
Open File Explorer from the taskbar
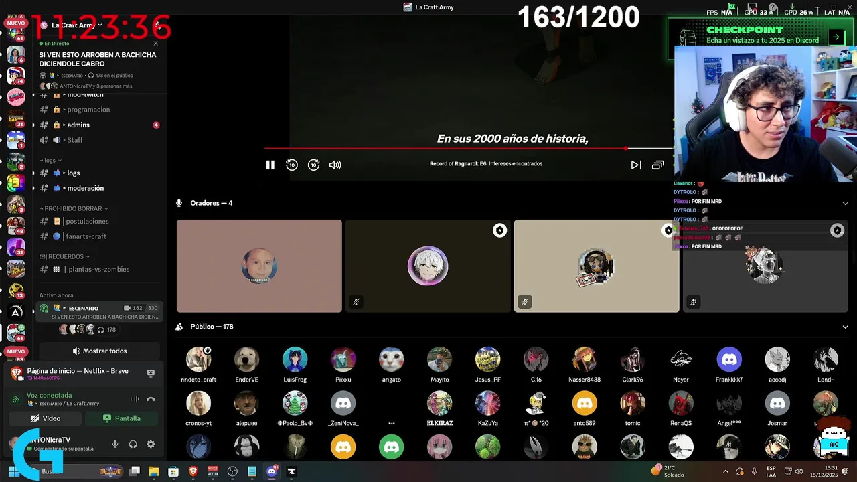[153, 471]
